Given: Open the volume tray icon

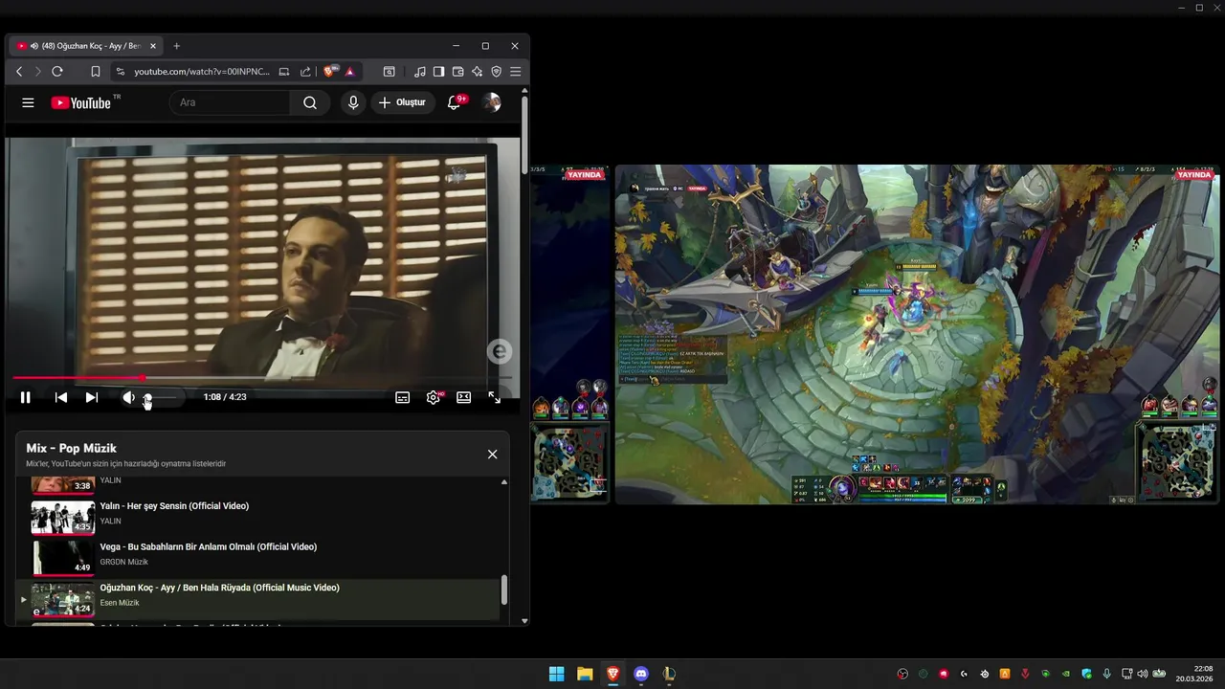Looking at the screenshot, I should pyautogui.click(x=1142, y=674).
